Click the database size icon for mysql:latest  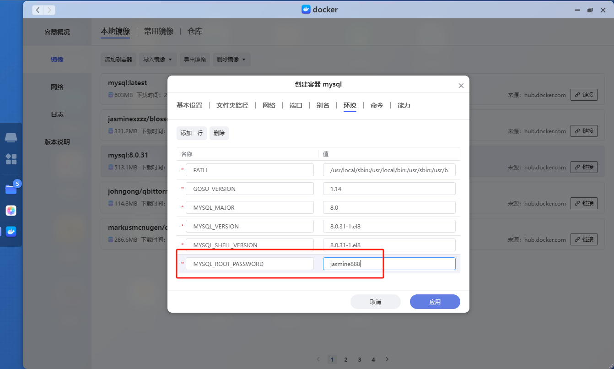pos(110,95)
